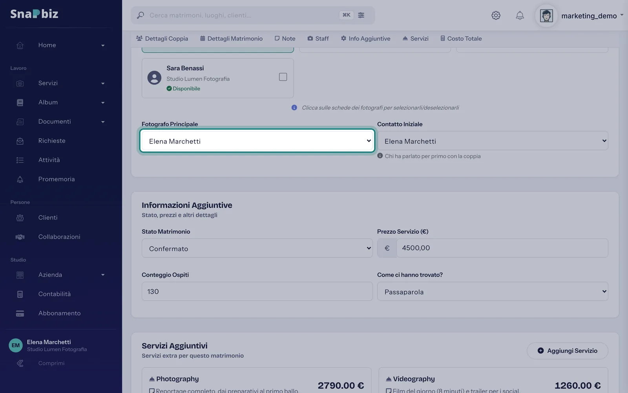The width and height of the screenshot is (628, 393).
Task: Click the Clienti people icon
Action: tap(20, 218)
